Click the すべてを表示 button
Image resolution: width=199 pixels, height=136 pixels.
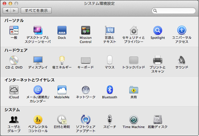pos(36,11)
